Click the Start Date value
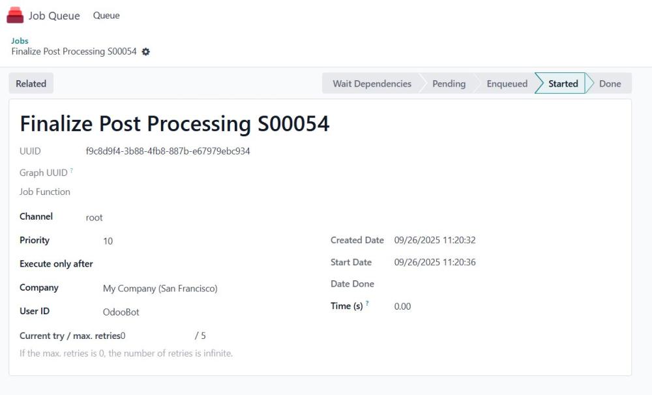The image size is (652, 395). [x=434, y=262]
